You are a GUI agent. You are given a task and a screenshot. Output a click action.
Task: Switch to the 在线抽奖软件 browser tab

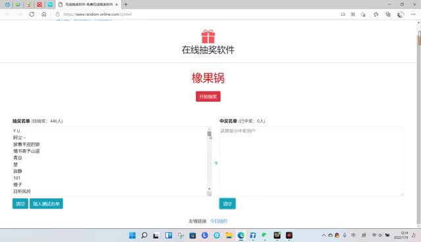[89, 5]
